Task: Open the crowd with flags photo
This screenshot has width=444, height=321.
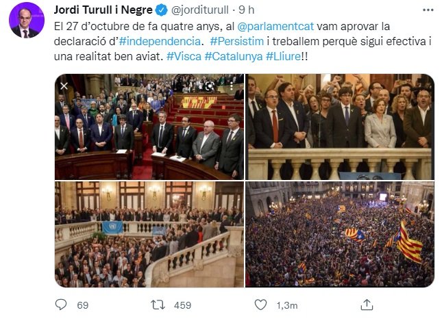Action: [x=340, y=235]
